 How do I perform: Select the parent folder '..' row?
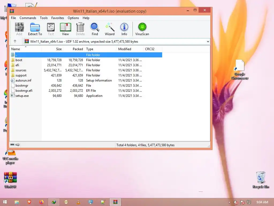click(86, 55)
